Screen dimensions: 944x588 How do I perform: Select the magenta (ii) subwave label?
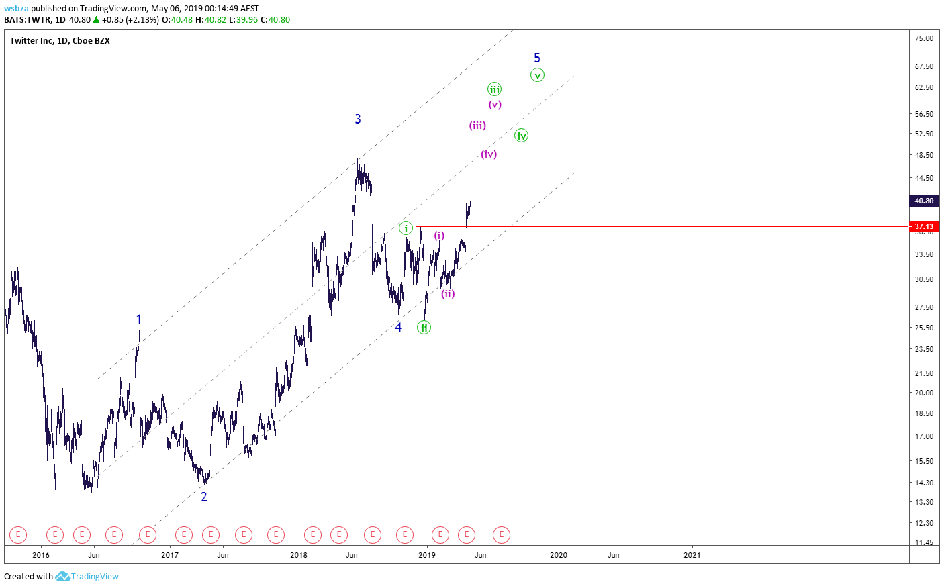[448, 294]
